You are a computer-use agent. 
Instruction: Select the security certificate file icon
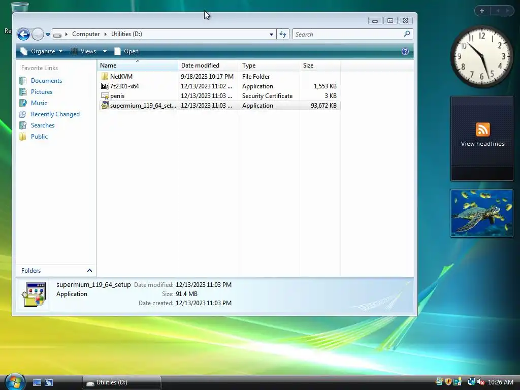pos(105,96)
